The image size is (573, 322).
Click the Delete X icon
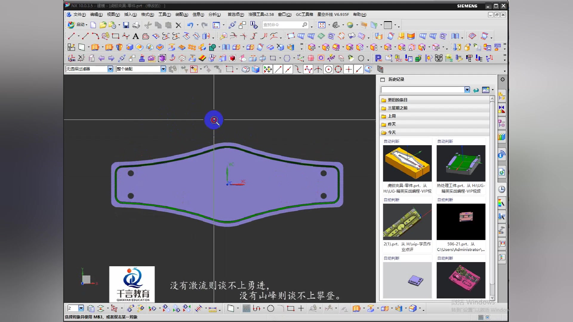[x=178, y=25]
